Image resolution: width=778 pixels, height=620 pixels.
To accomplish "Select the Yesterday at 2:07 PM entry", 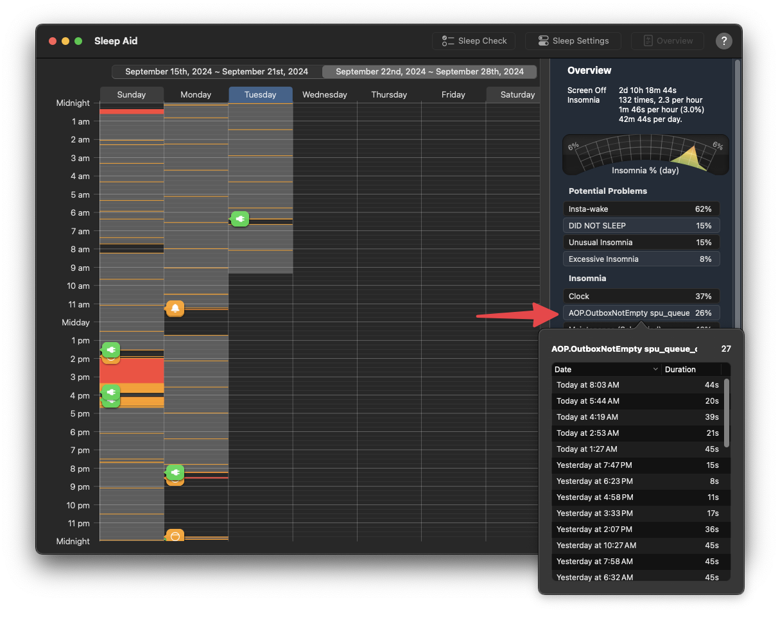I will [637, 530].
